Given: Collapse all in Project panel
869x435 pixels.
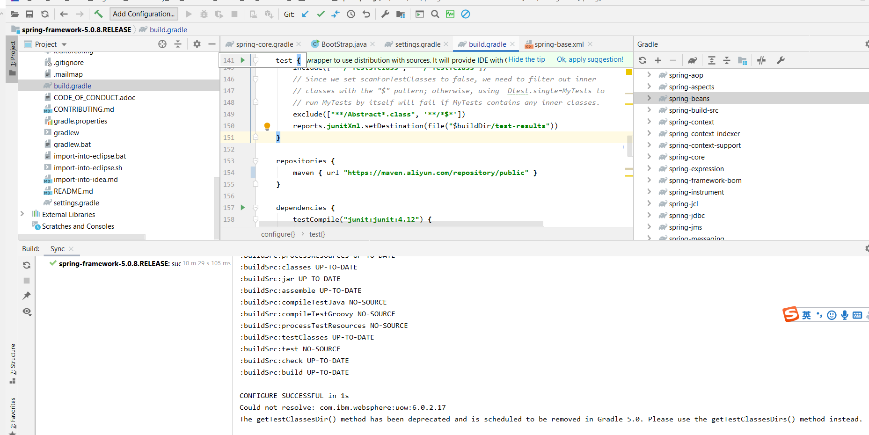Looking at the screenshot, I should click(x=178, y=44).
